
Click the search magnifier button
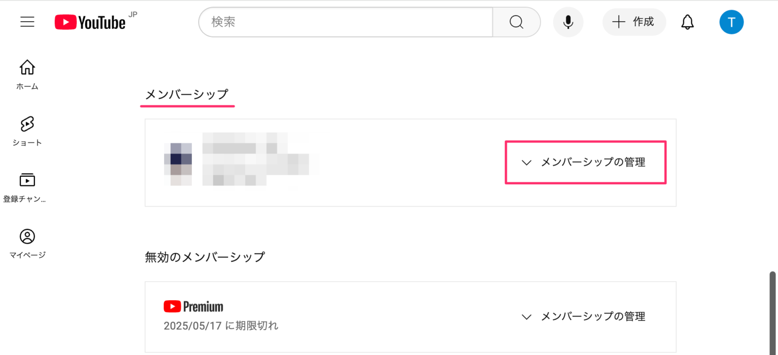[516, 22]
